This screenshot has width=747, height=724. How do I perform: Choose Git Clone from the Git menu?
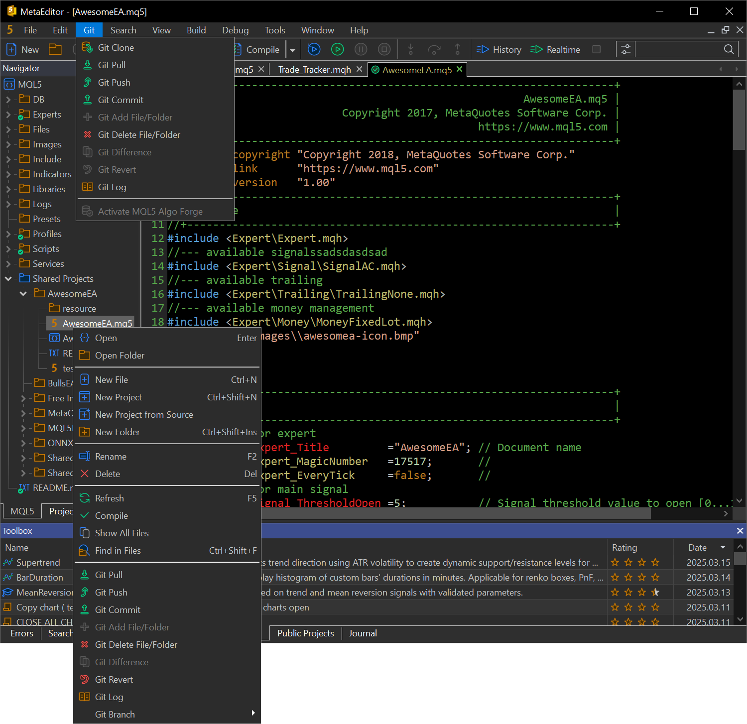coord(116,48)
